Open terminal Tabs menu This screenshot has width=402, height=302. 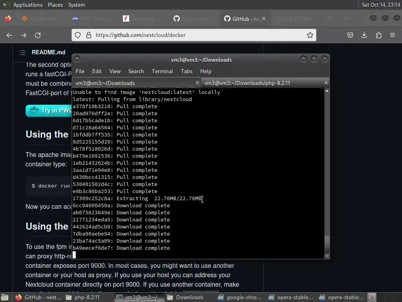(186, 72)
